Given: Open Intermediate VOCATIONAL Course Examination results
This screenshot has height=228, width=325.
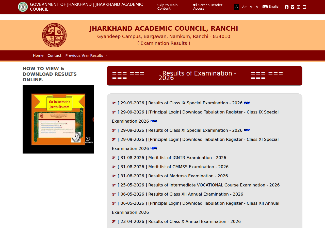Looking at the screenshot, I should 199,185.
